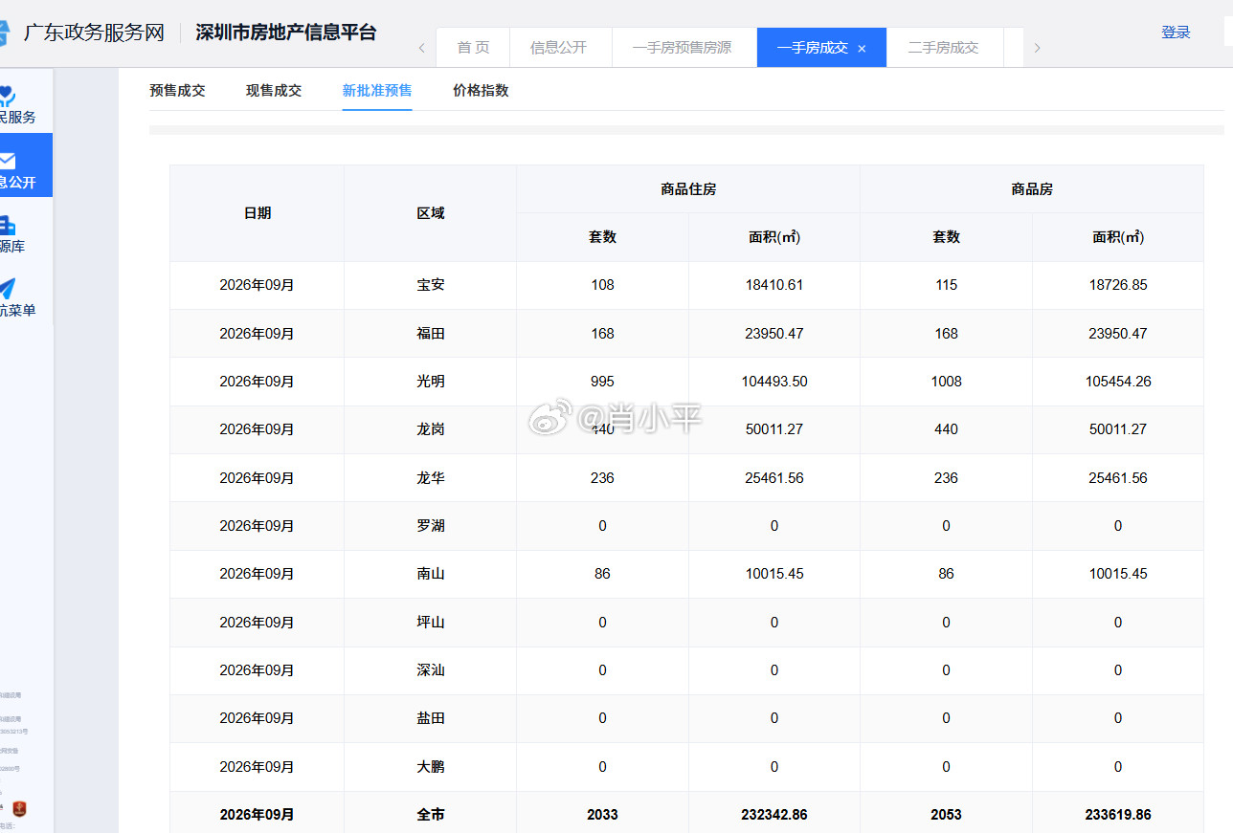The image size is (1233, 833).
Task: Open the 信息公开 tab
Action: point(558,48)
